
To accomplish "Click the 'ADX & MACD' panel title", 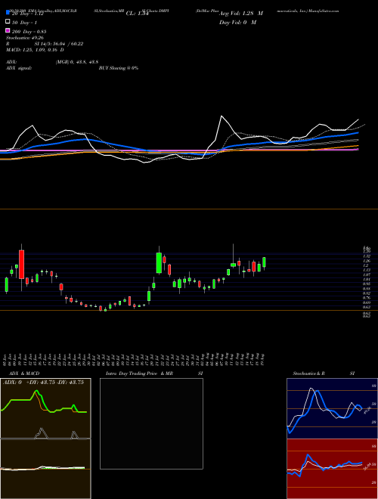I will 24,373.
